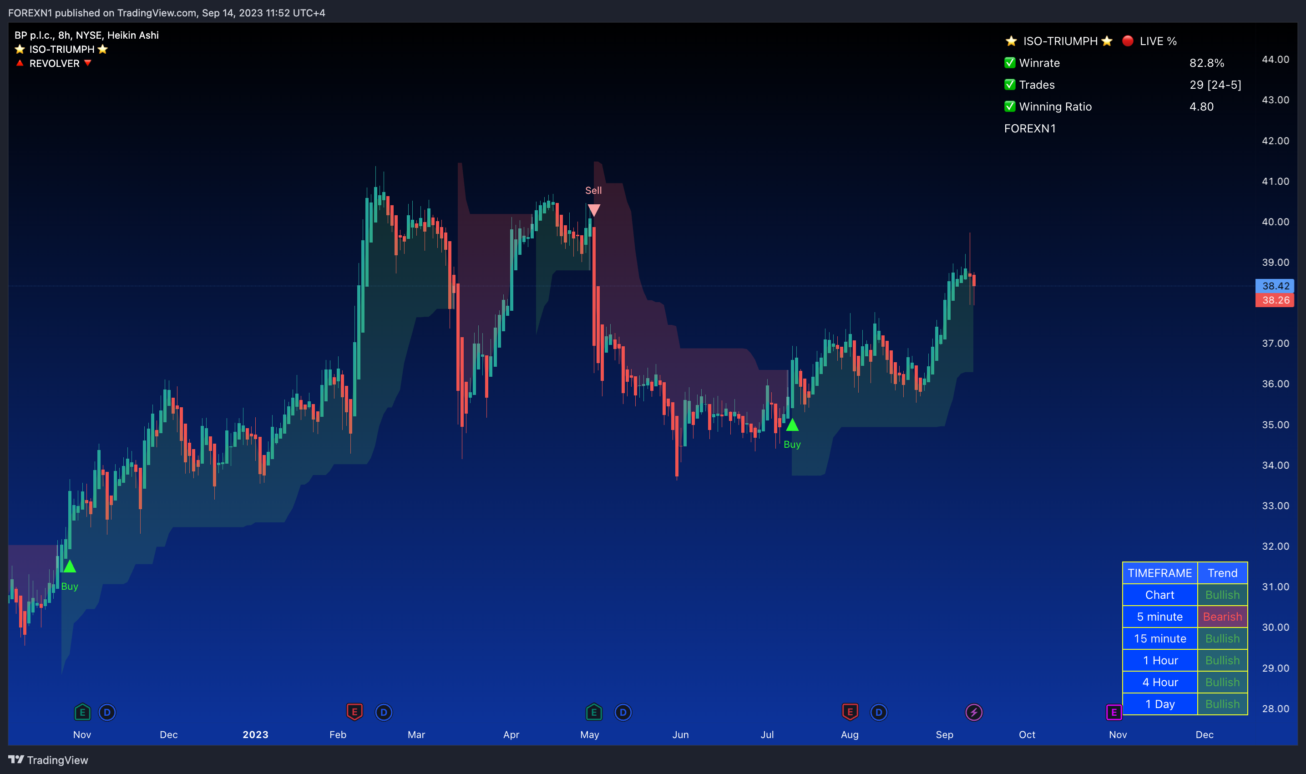Click the Chart row label in trend table

pyautogui.click(x=1159, y=595)
